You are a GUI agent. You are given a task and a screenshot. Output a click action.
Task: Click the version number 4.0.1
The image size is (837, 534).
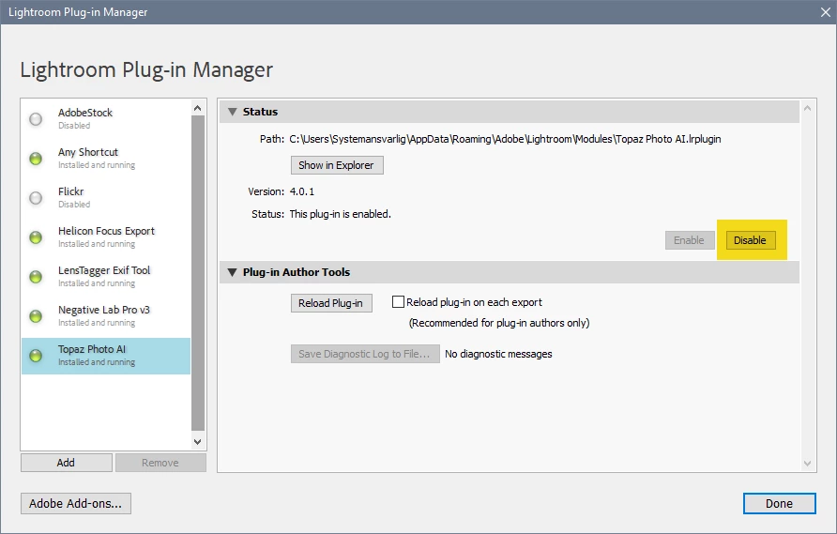[301, 191]
